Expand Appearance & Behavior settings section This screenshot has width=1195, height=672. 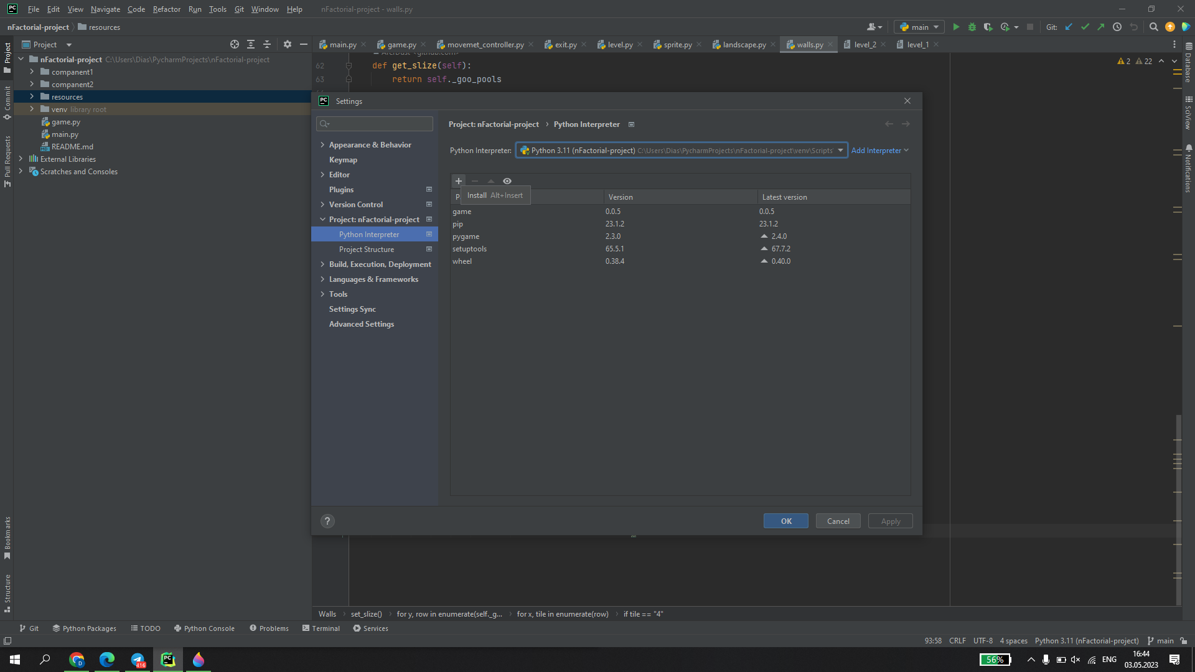click(322, 145)
